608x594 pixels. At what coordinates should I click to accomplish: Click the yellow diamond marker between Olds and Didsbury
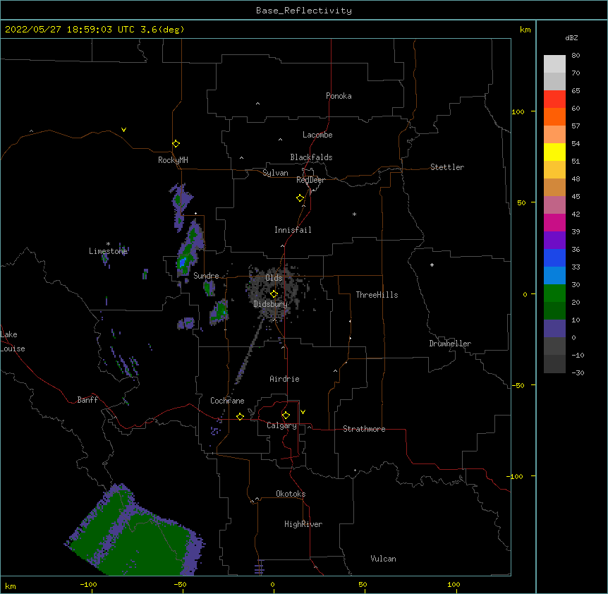[x=274, y=293]
